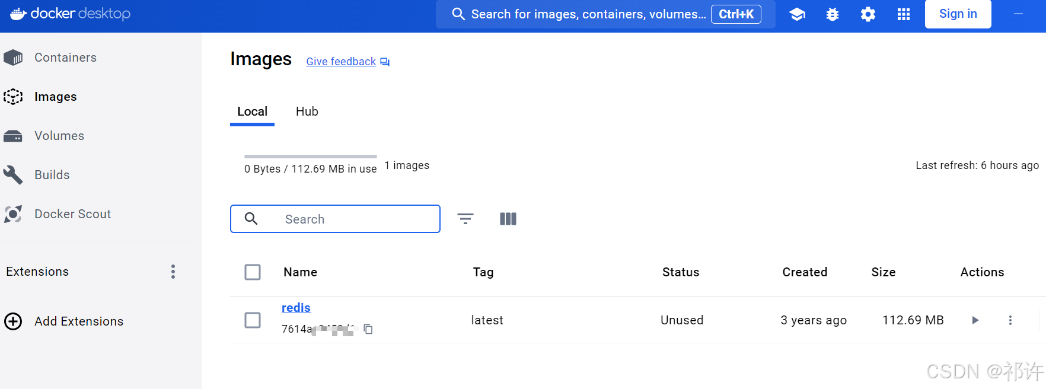Image resolution: width=1046 pixels, height=389 pixels.
Task: Tick the redis row checkbox
Action: (253, 320)
